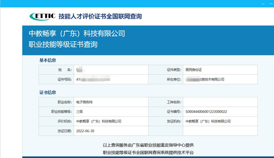Click the 以上查询服务由广东省职业技能鉴定指导中心提供 footer line
274x158 pixels.
(x=148, y=145)
